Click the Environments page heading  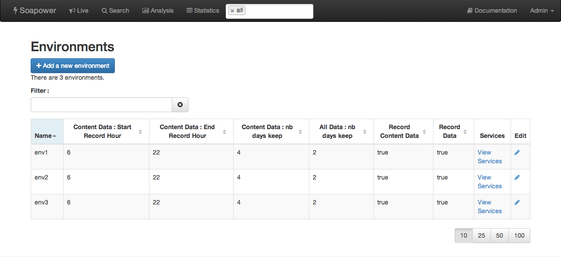pos(72,47)
